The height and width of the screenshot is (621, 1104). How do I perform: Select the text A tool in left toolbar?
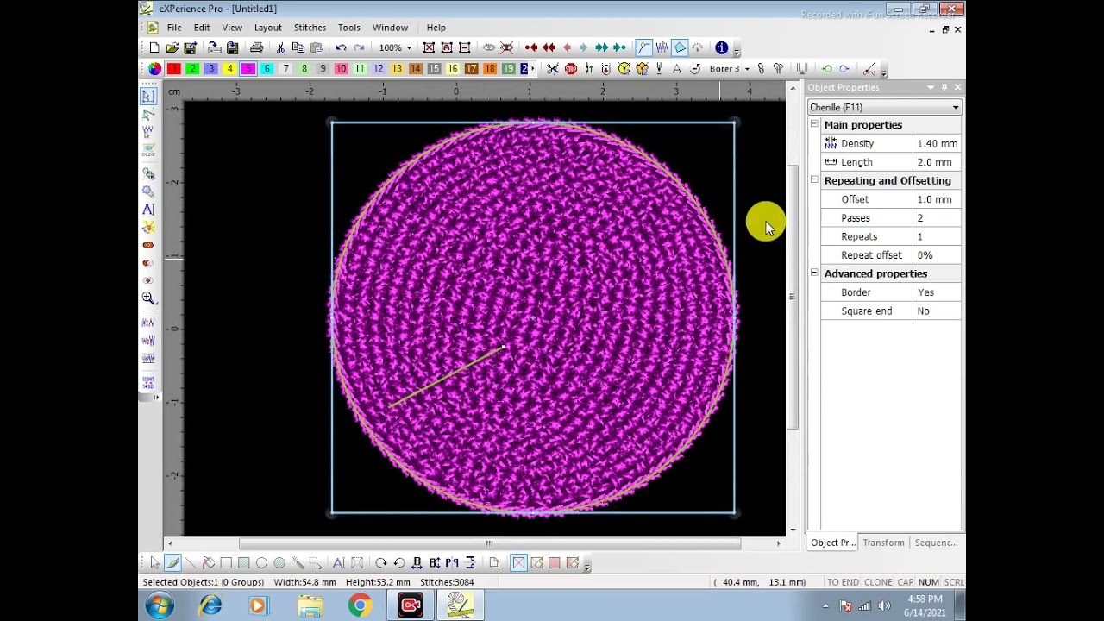(148, 210)
